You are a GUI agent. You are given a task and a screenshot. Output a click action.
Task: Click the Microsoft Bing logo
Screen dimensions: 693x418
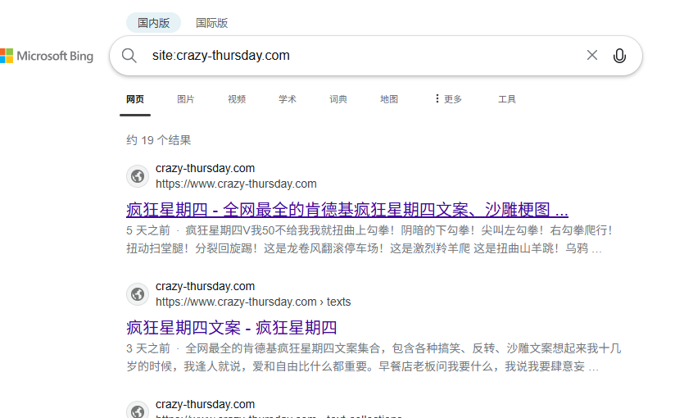tap(47, 57)
